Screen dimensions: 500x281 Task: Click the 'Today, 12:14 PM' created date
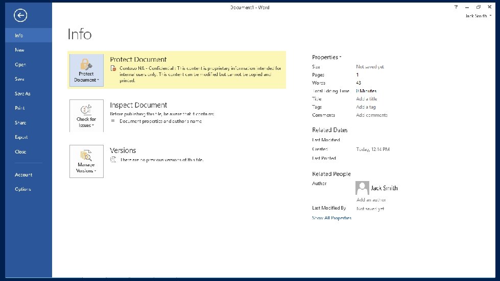[x=373, y=149]
